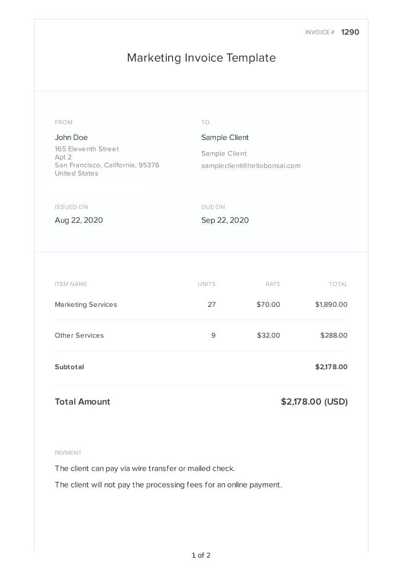Screen dimensions: 402x569
Task: Click the 1 of 2 page indicator
Action: (201, 555)
